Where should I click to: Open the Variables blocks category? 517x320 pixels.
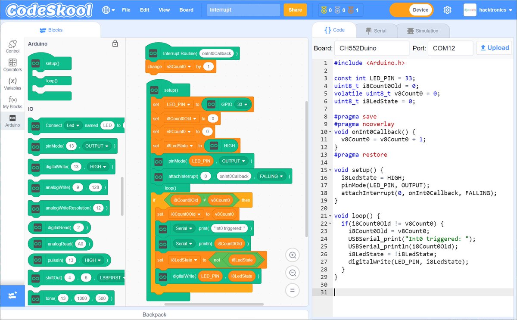click(12, 84)
